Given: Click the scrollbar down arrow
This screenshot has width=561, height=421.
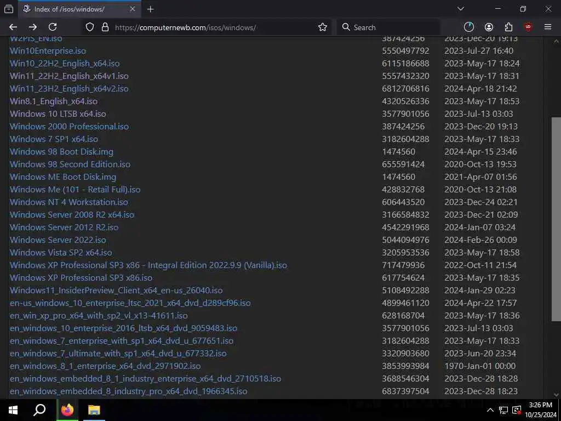Looking at the screenshot, I should point(556,395).
